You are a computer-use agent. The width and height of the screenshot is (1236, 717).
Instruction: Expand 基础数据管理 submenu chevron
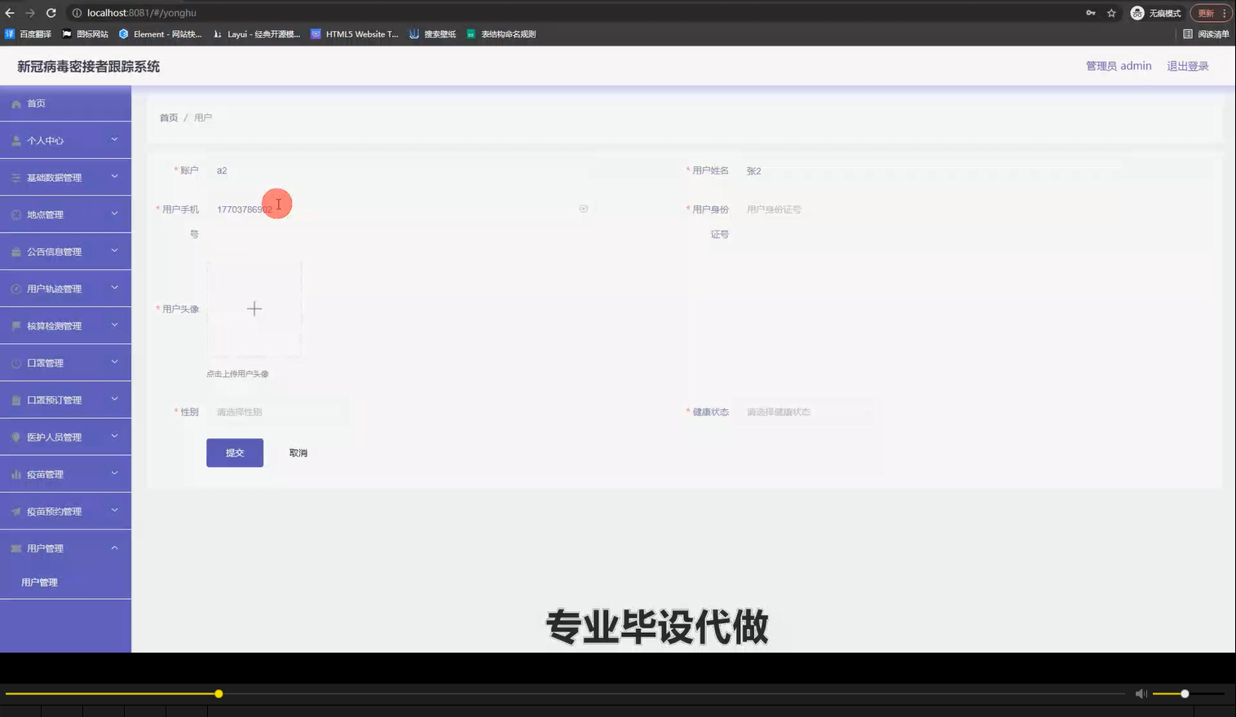(x=115, y=177)
